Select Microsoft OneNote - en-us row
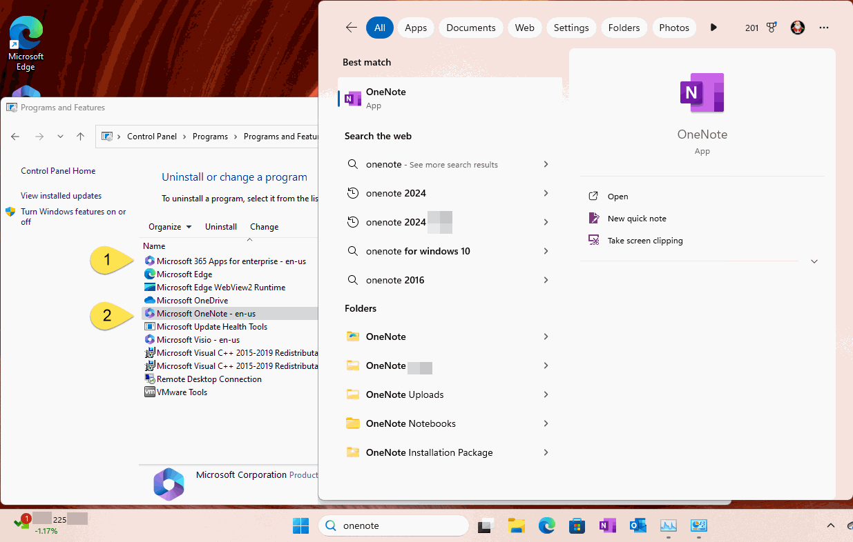 [x=229, y=313]
